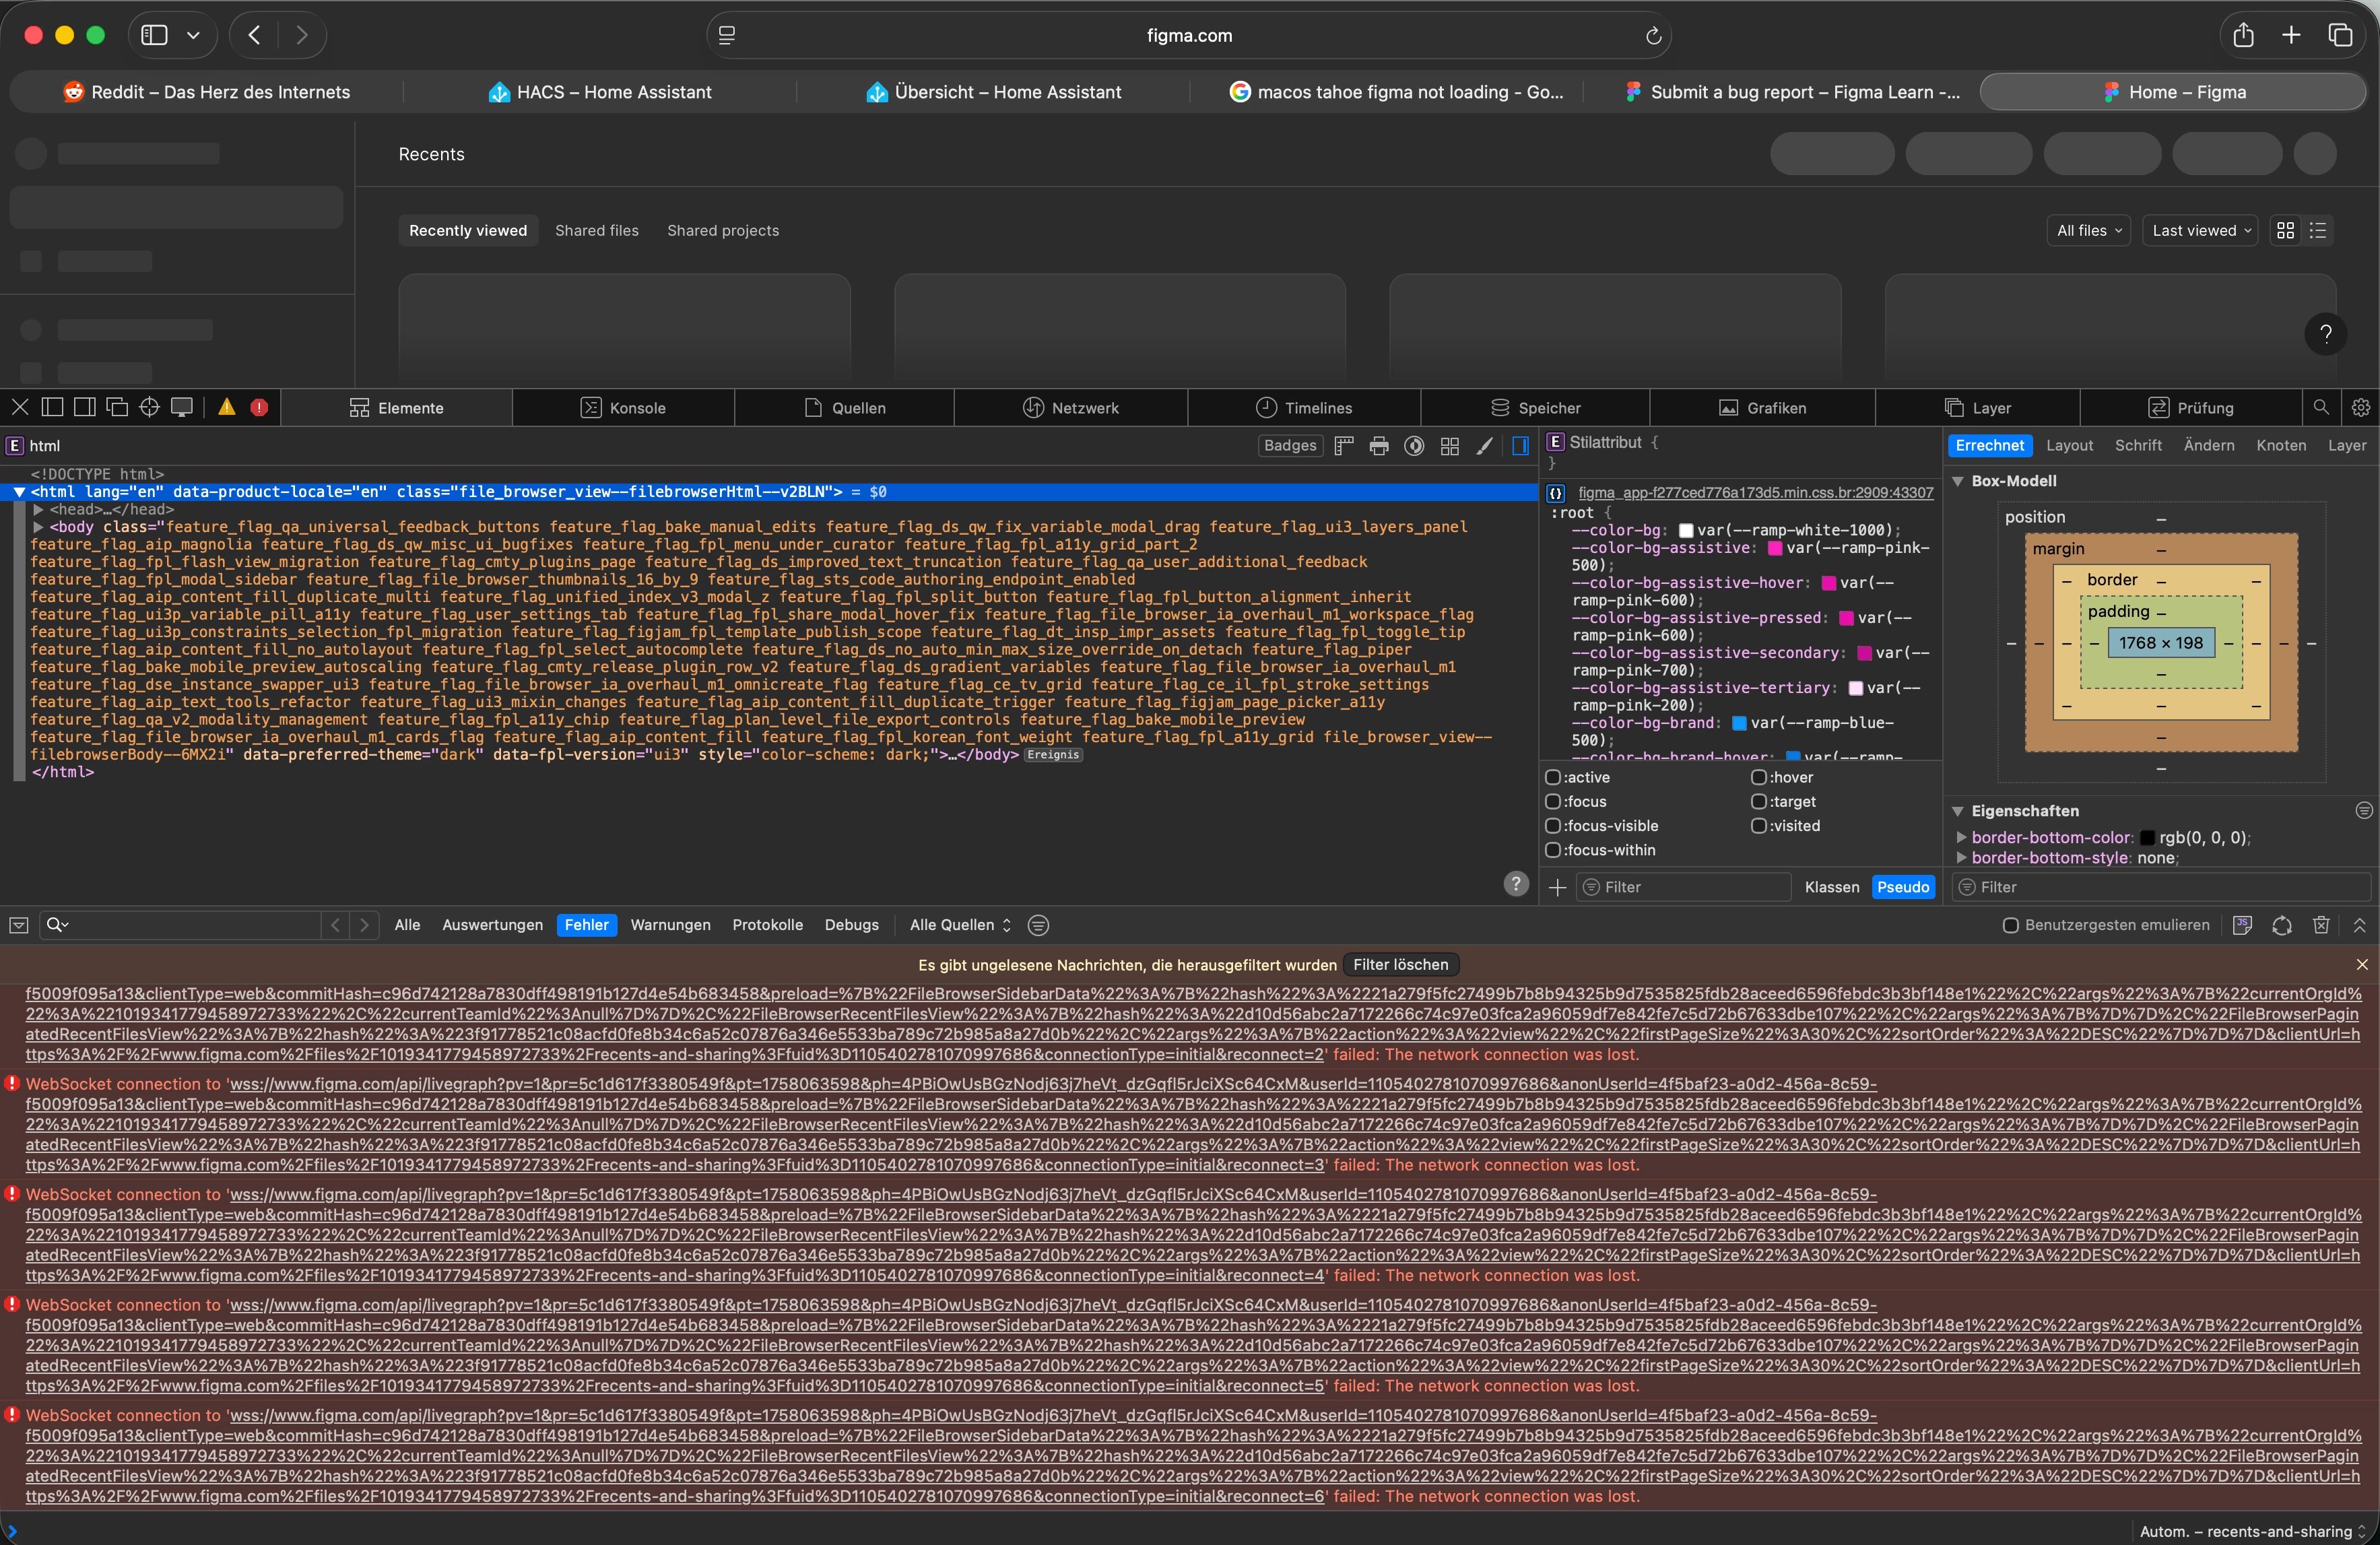Show Figma files as grid view

(2285, 230)
